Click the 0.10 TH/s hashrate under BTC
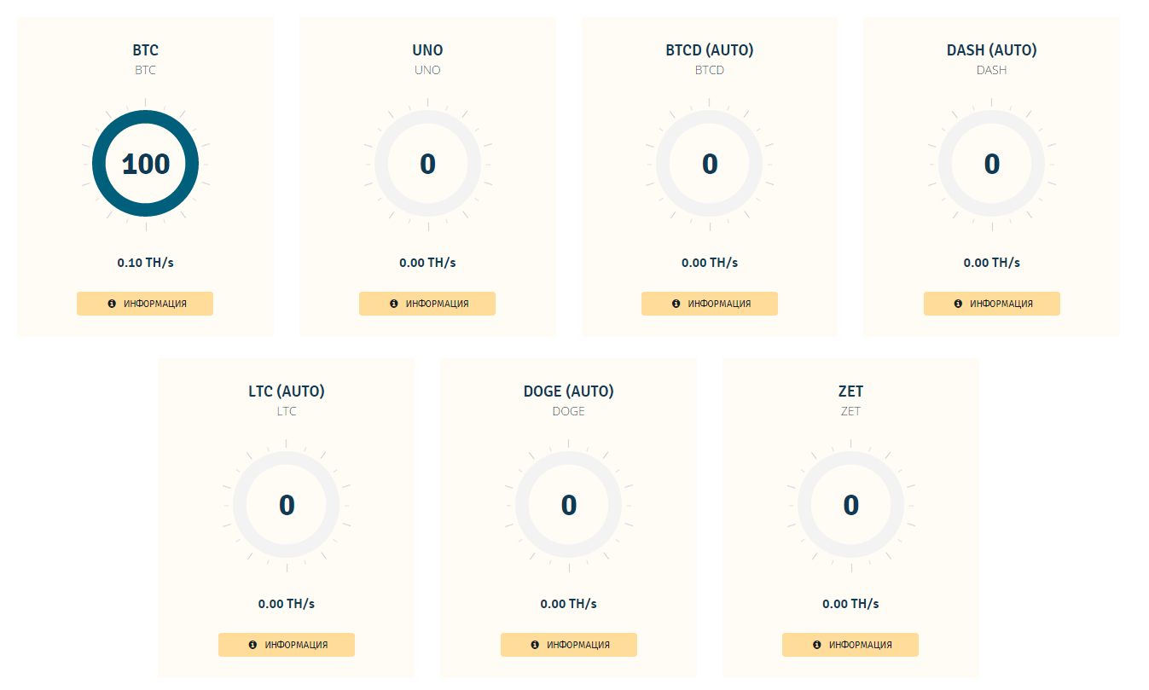 click(x=145, y=263)
